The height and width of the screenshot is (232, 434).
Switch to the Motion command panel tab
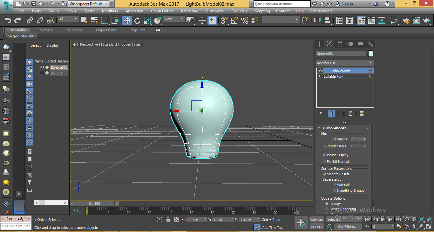(x=350, y=44)
